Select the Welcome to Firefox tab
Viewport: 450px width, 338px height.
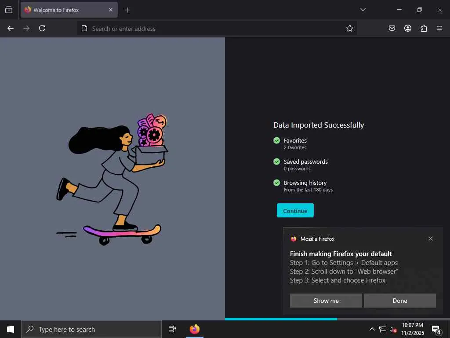[69, 10]
